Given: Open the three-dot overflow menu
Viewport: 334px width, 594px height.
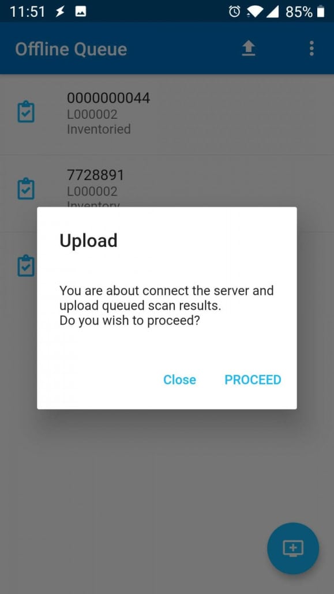Looking at the screenshot, I should coord(312,48).
